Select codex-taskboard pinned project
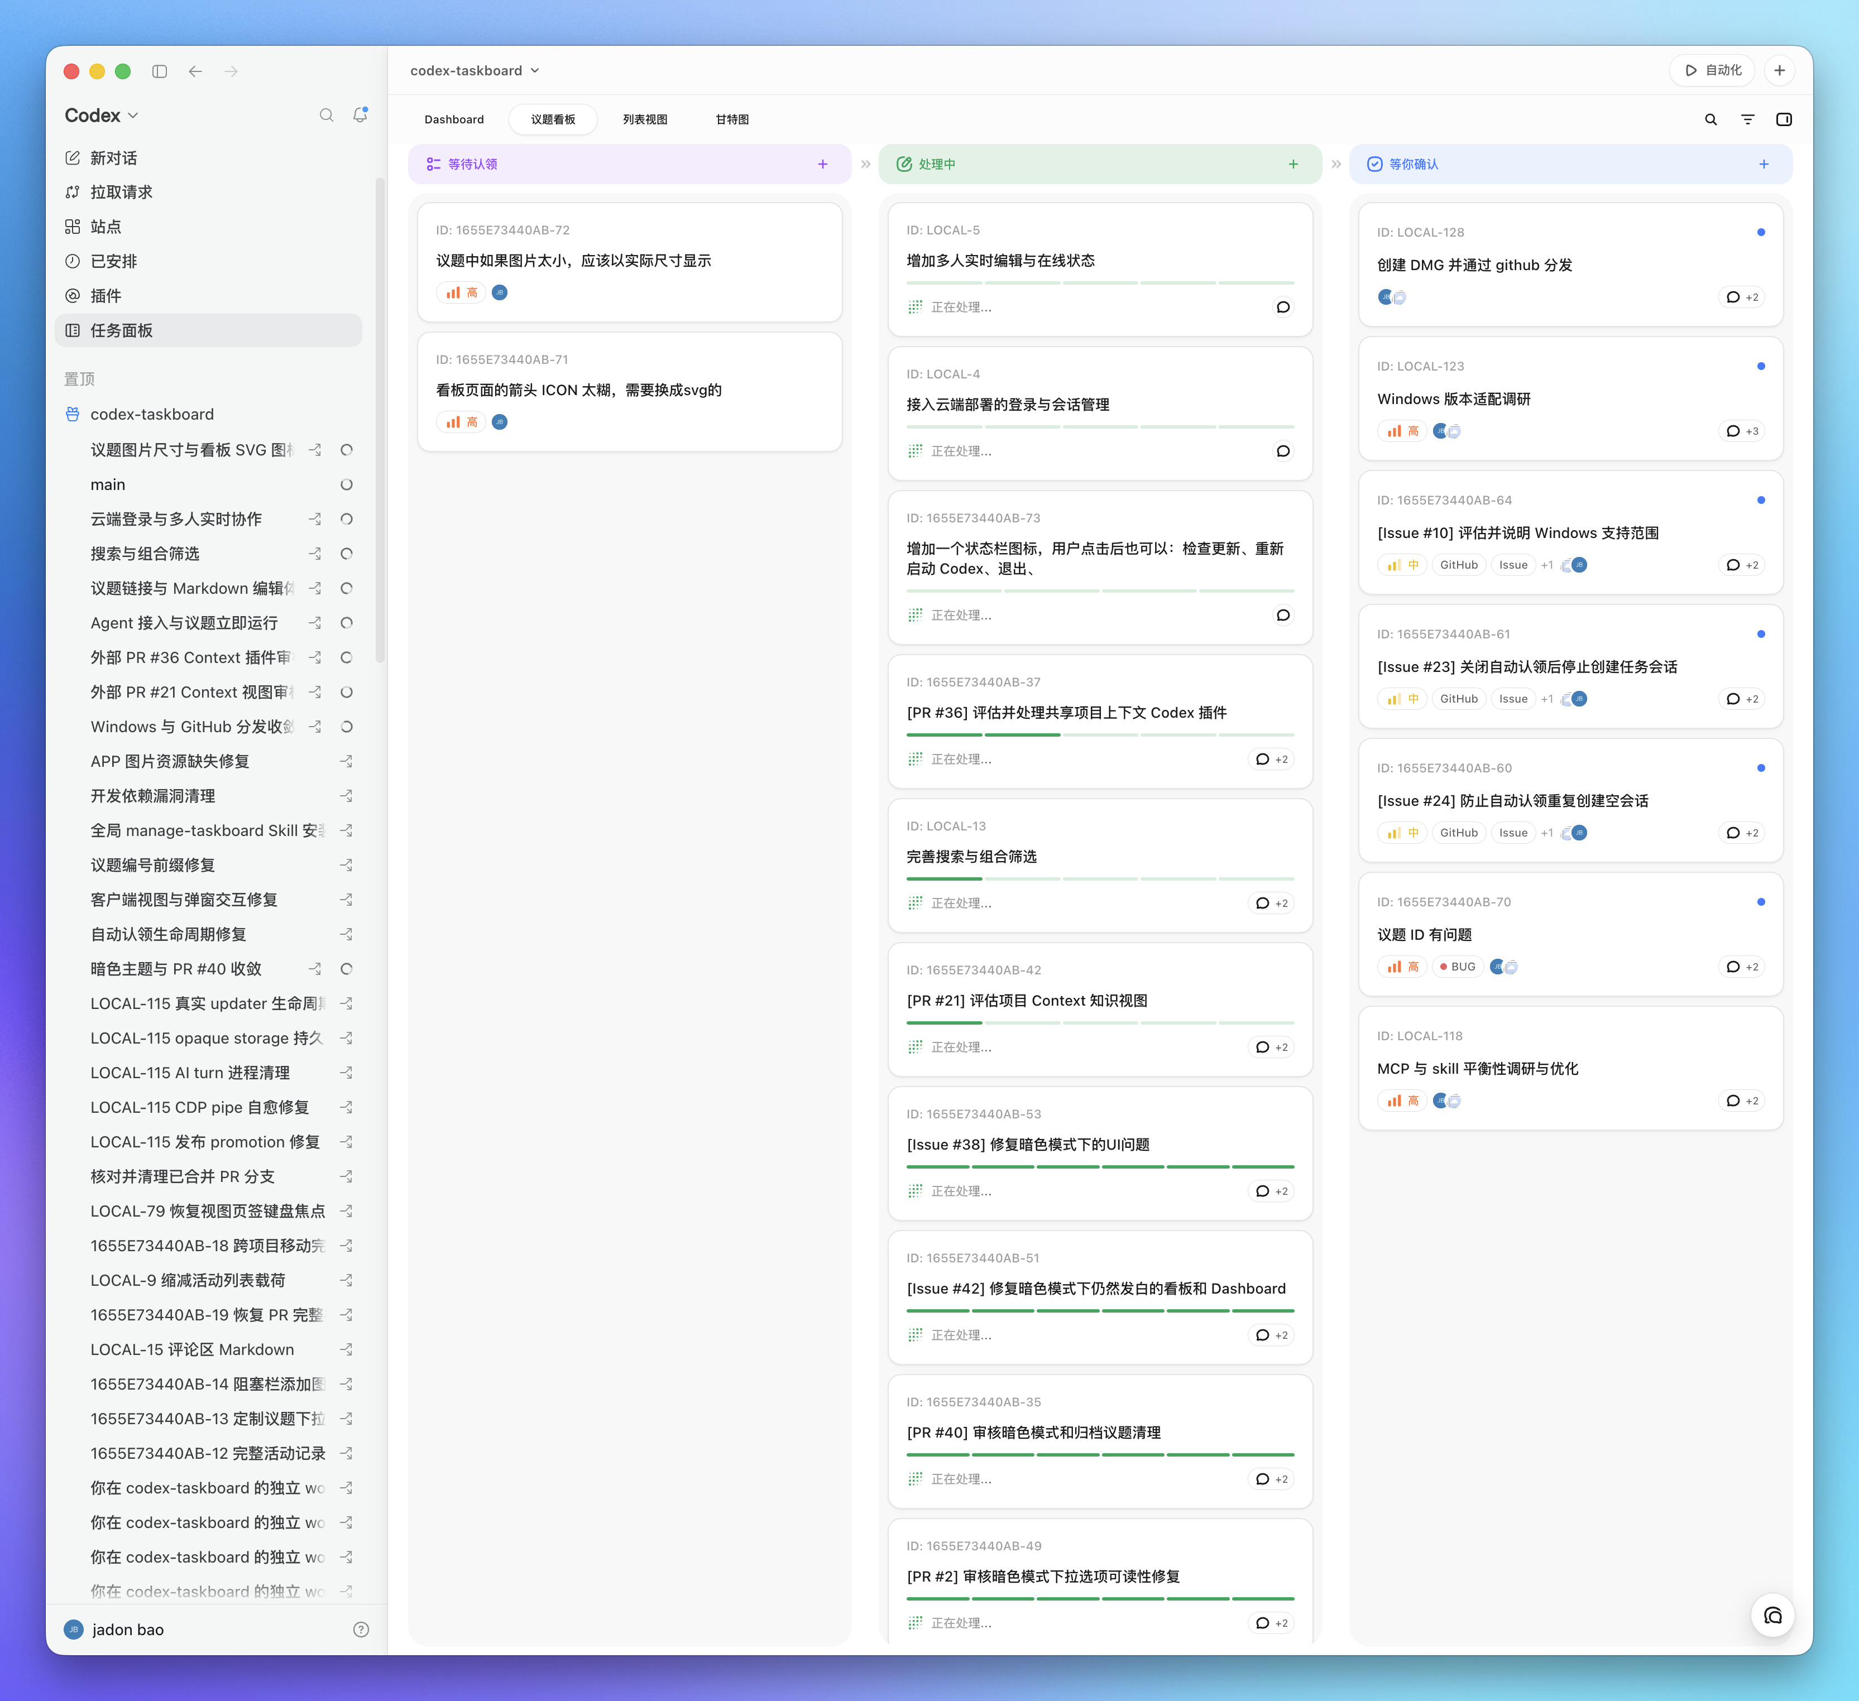The height and width of the screenshot is (1701, 1859). tap(208, 414)
